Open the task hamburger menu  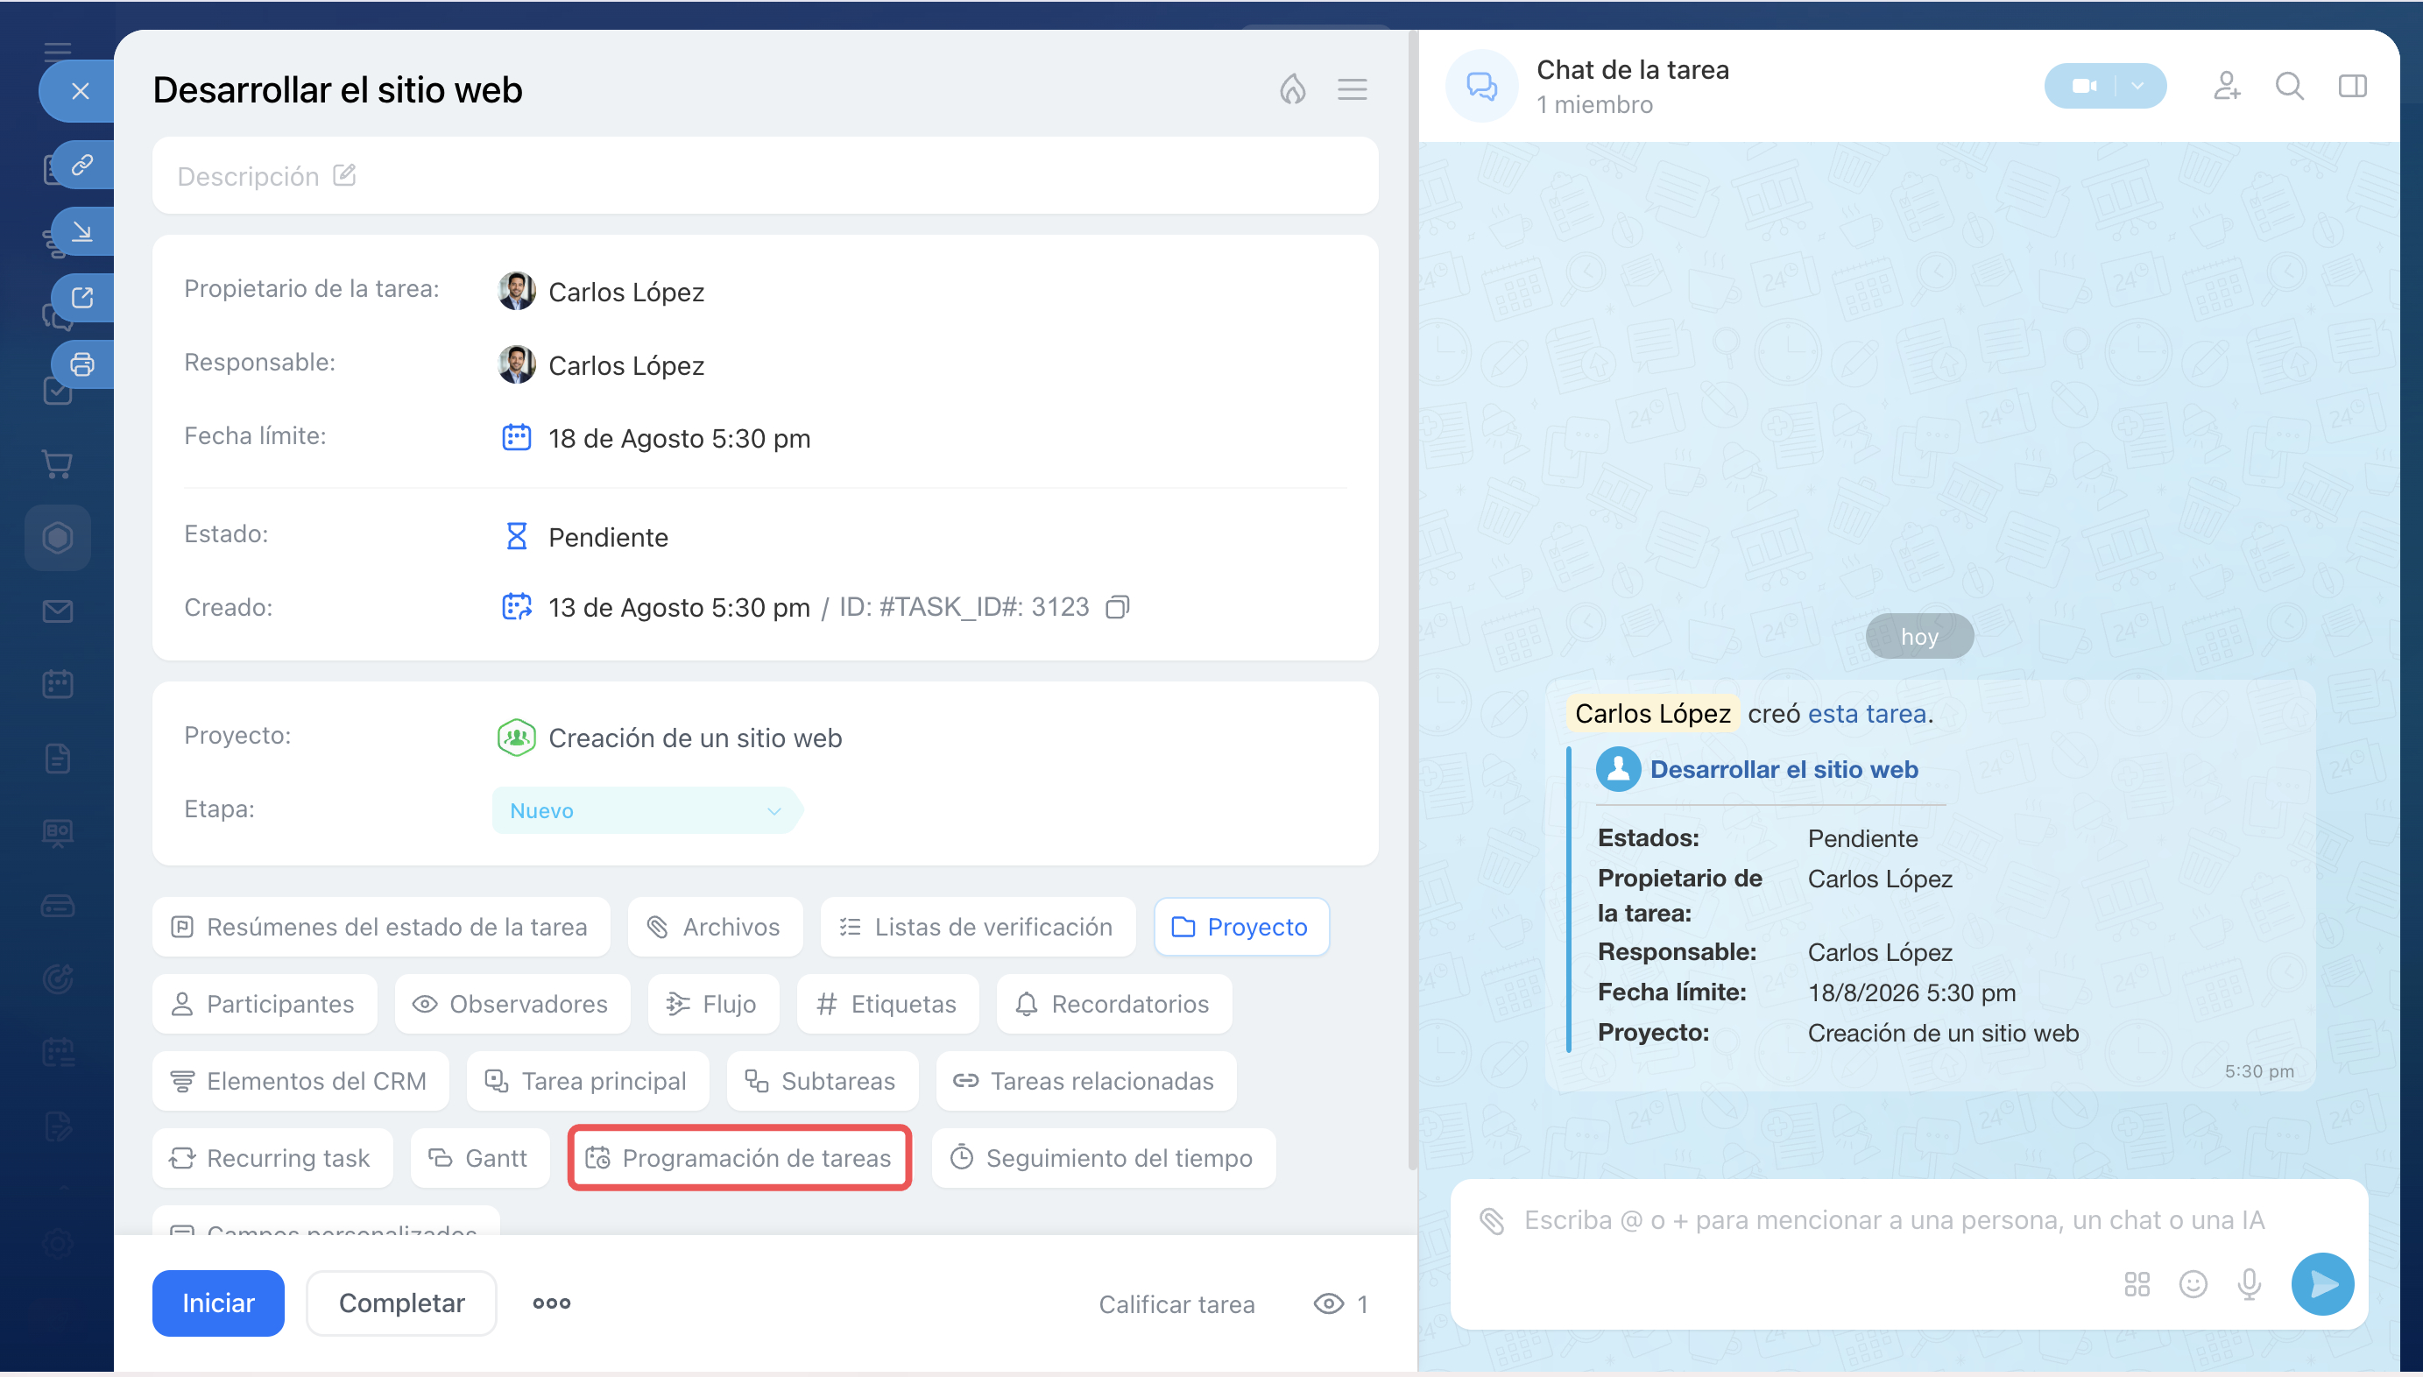click(1352, 88)
